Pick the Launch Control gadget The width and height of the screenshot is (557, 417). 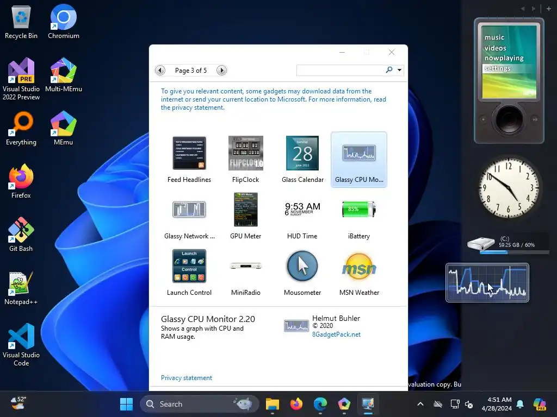[x=189, y=273]
